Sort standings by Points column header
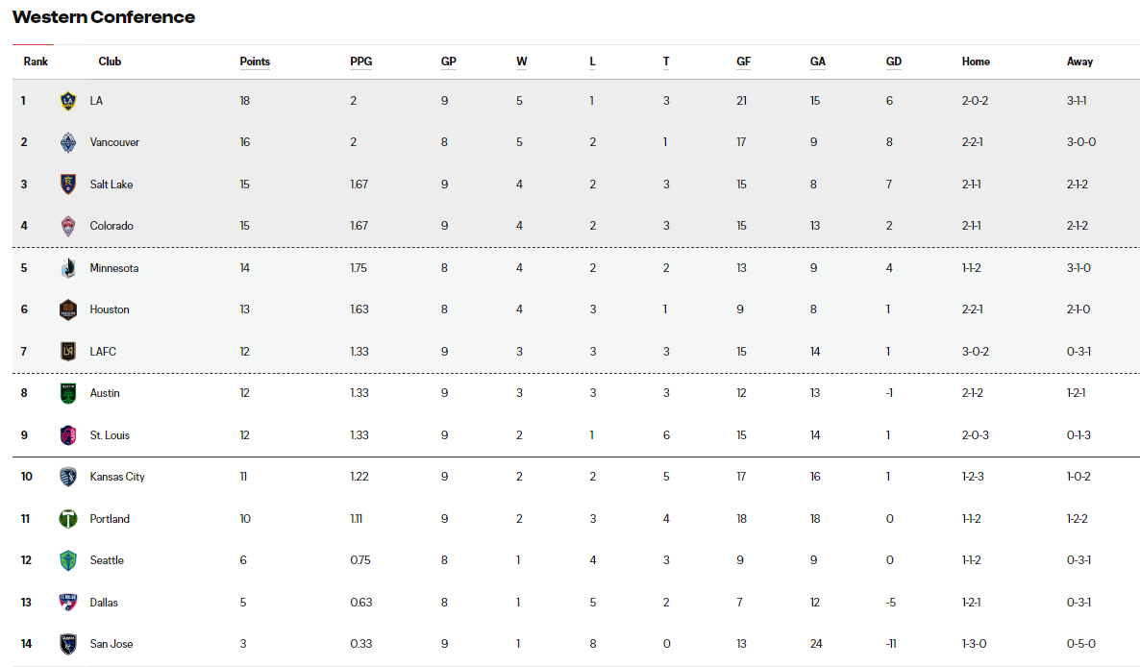 point(255,62)
